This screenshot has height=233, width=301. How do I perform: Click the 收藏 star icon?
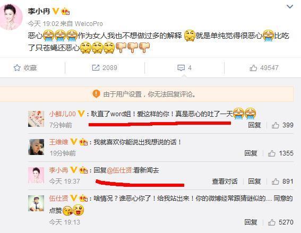click(x=17, y=68)
